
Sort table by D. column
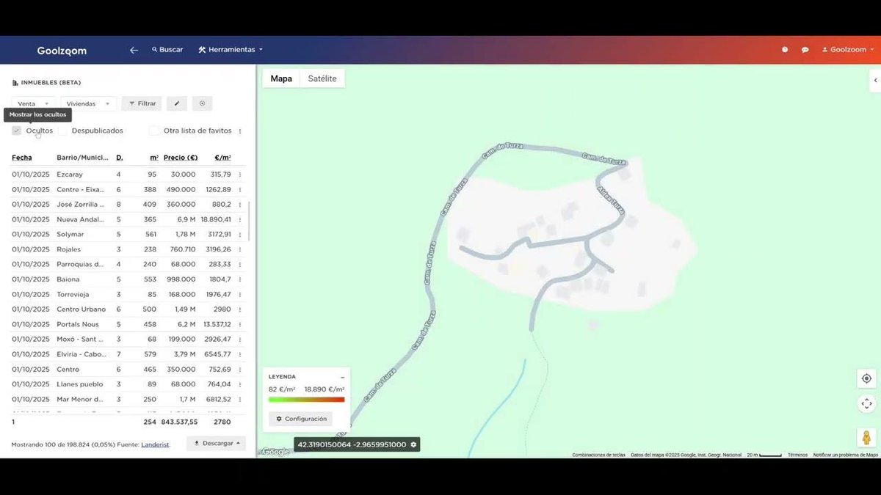pyautogui.click(x=119, y=158)
